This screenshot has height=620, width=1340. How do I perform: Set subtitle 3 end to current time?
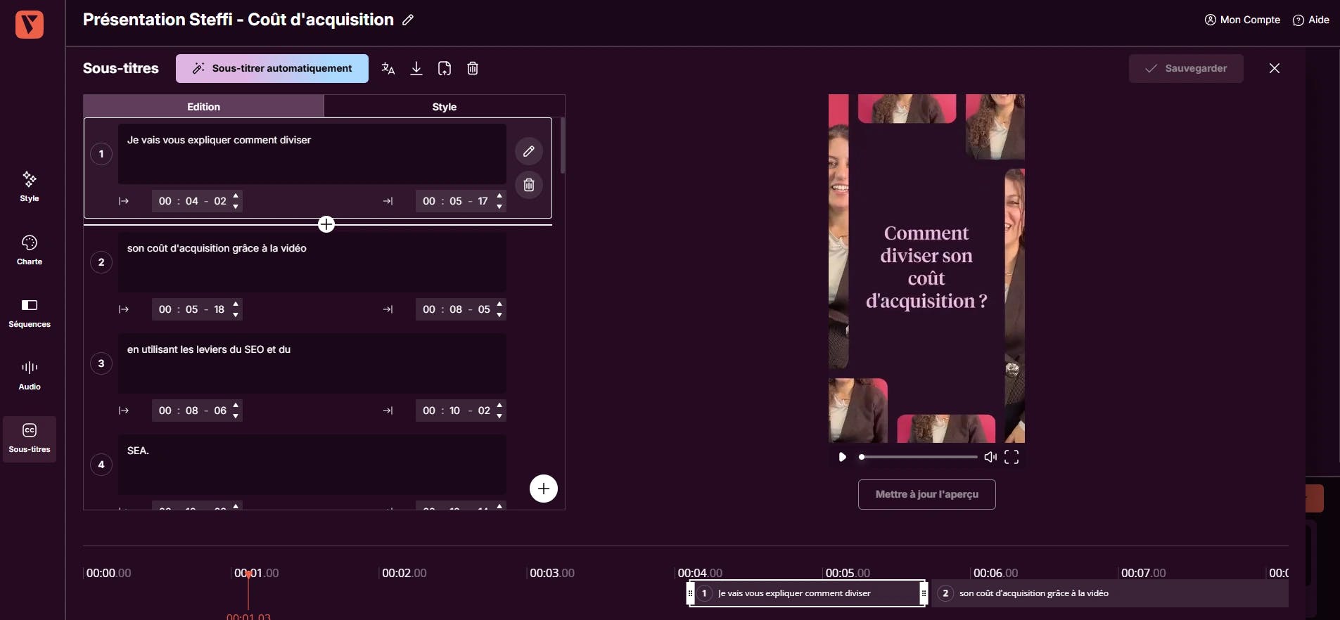pos(388,411)
